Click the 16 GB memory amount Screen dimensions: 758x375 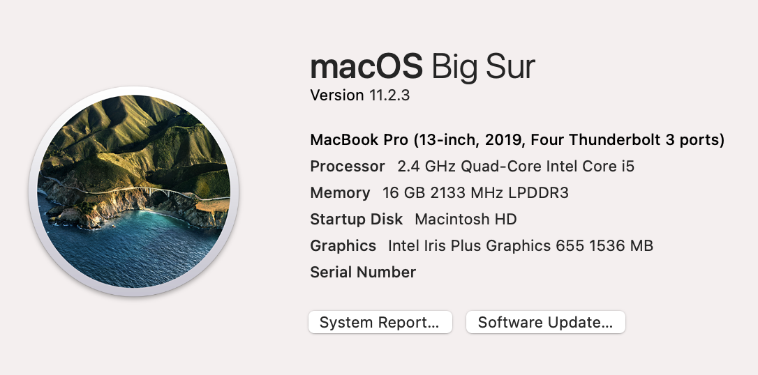[x=404, y=193]
